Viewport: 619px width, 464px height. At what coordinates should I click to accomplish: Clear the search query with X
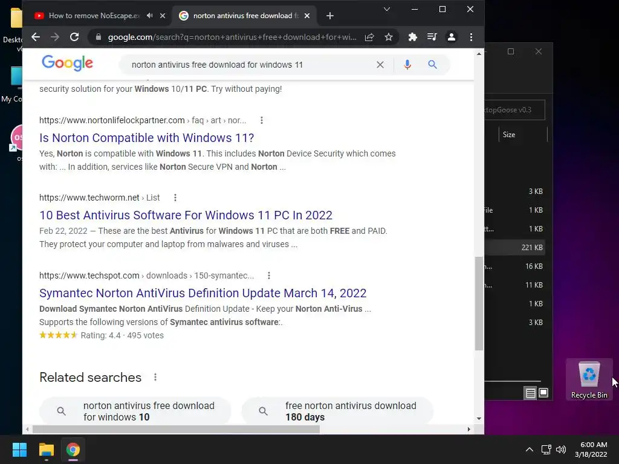tap(380, 65)
